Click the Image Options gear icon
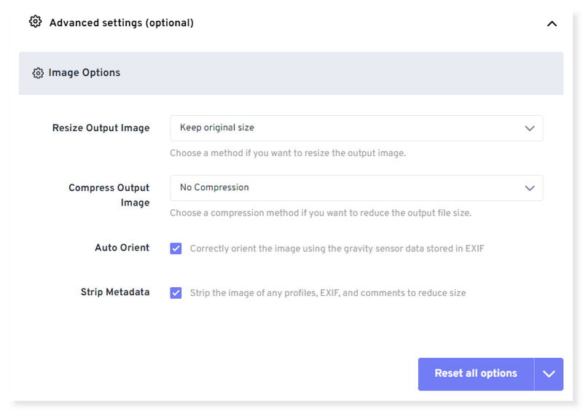Image resolution: width=583 pixels, height=411 pixels. tap(38, 73)
